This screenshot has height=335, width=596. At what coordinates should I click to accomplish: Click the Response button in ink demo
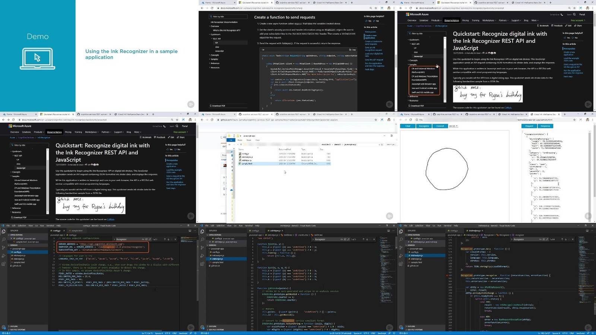pos(545,126)
